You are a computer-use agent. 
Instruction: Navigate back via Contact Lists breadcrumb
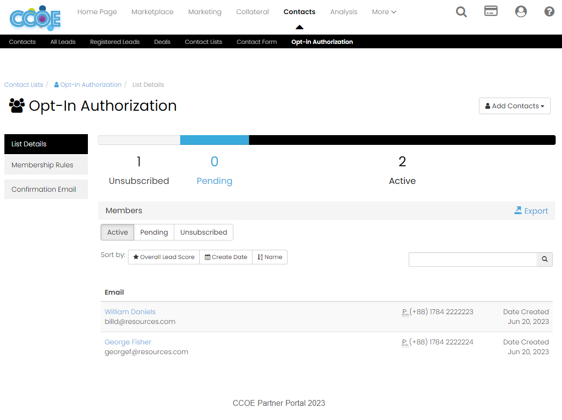click(x=23, y=84)
